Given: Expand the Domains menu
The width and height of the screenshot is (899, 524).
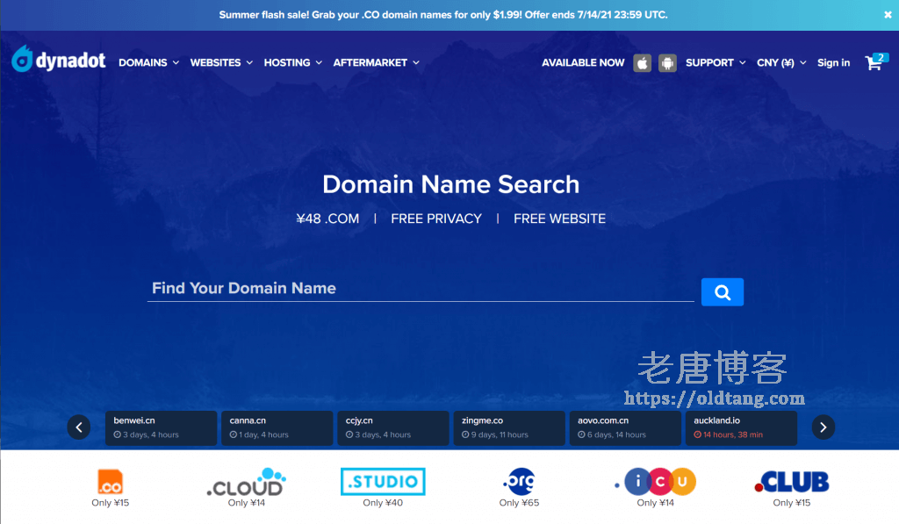Looking at the screenshot, I should 148,63.
